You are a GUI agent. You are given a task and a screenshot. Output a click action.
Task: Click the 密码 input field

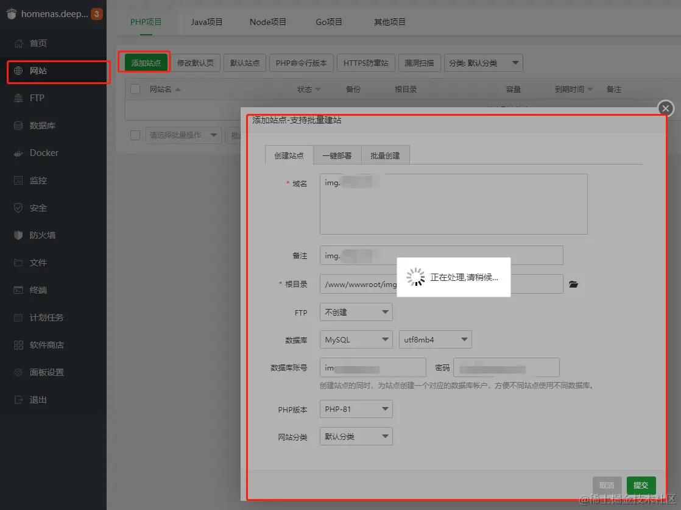pos(506,367)
